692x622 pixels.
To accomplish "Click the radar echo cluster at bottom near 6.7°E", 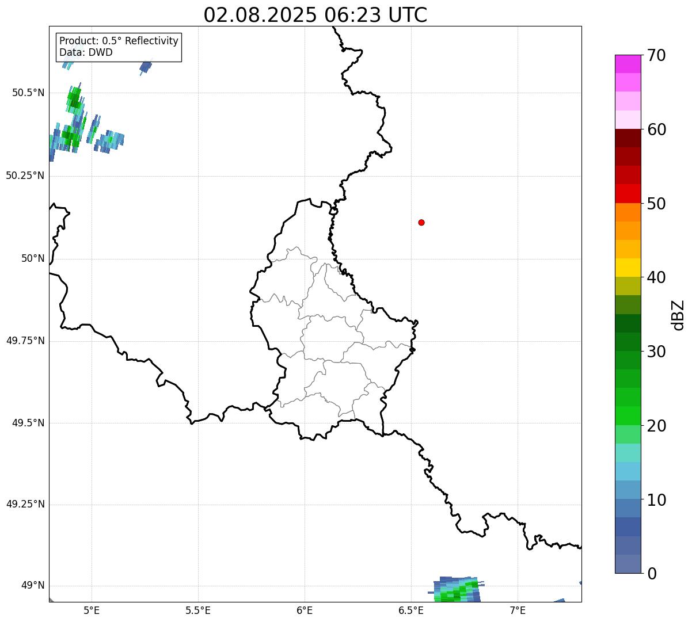I will (x=456, y=589).
